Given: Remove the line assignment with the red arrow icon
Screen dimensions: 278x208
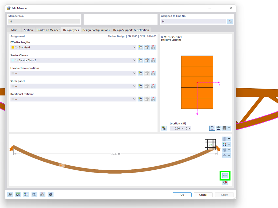Looking at the screenshot, I should [230, 21].
